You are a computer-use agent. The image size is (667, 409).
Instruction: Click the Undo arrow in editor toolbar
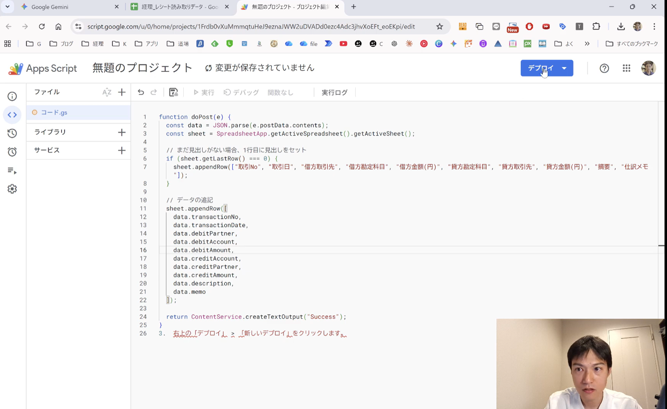pos(141,92)
